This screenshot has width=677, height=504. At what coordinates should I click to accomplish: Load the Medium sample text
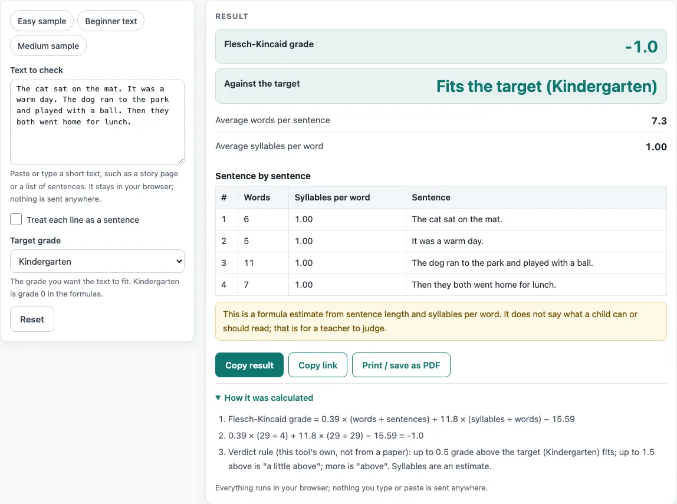coord(48,46)
